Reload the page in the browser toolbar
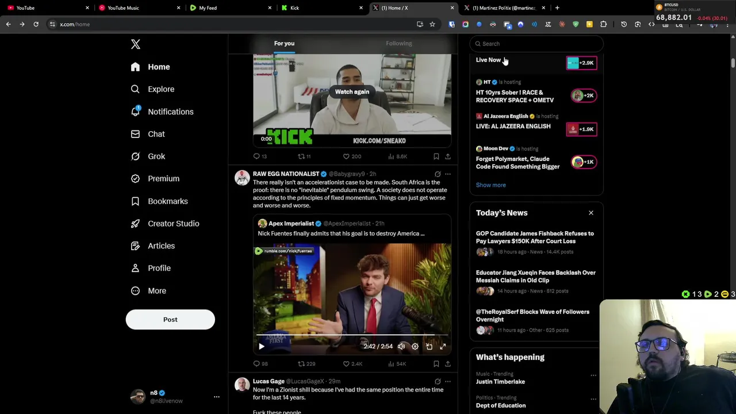The height and width of the screenshot is (414, 736). [x=36, y=24]
